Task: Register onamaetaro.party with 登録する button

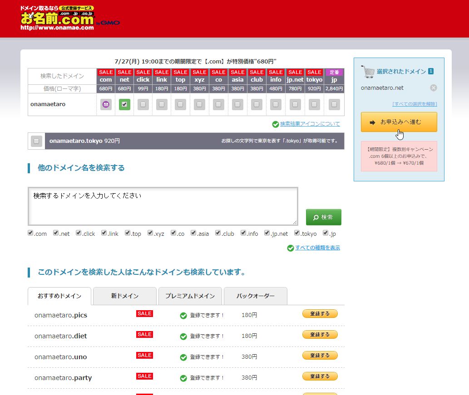Action: click(320, 376)
